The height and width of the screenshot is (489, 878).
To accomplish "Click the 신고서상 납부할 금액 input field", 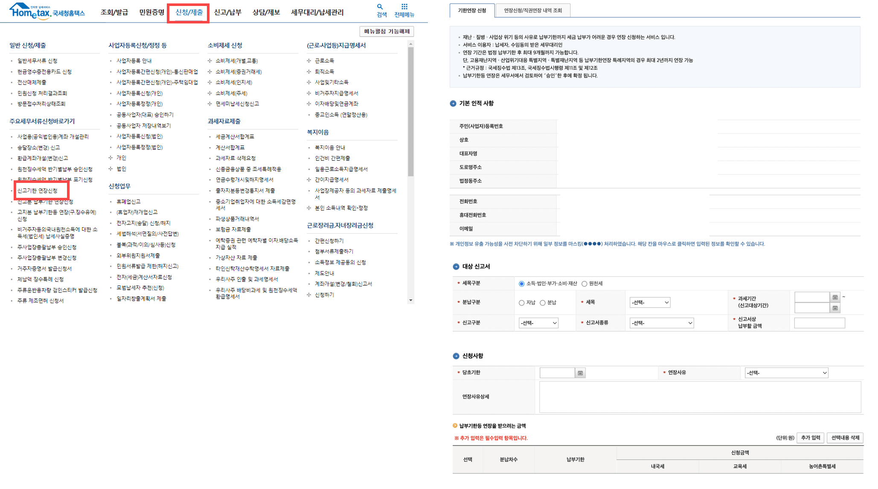I will [819, 323].
